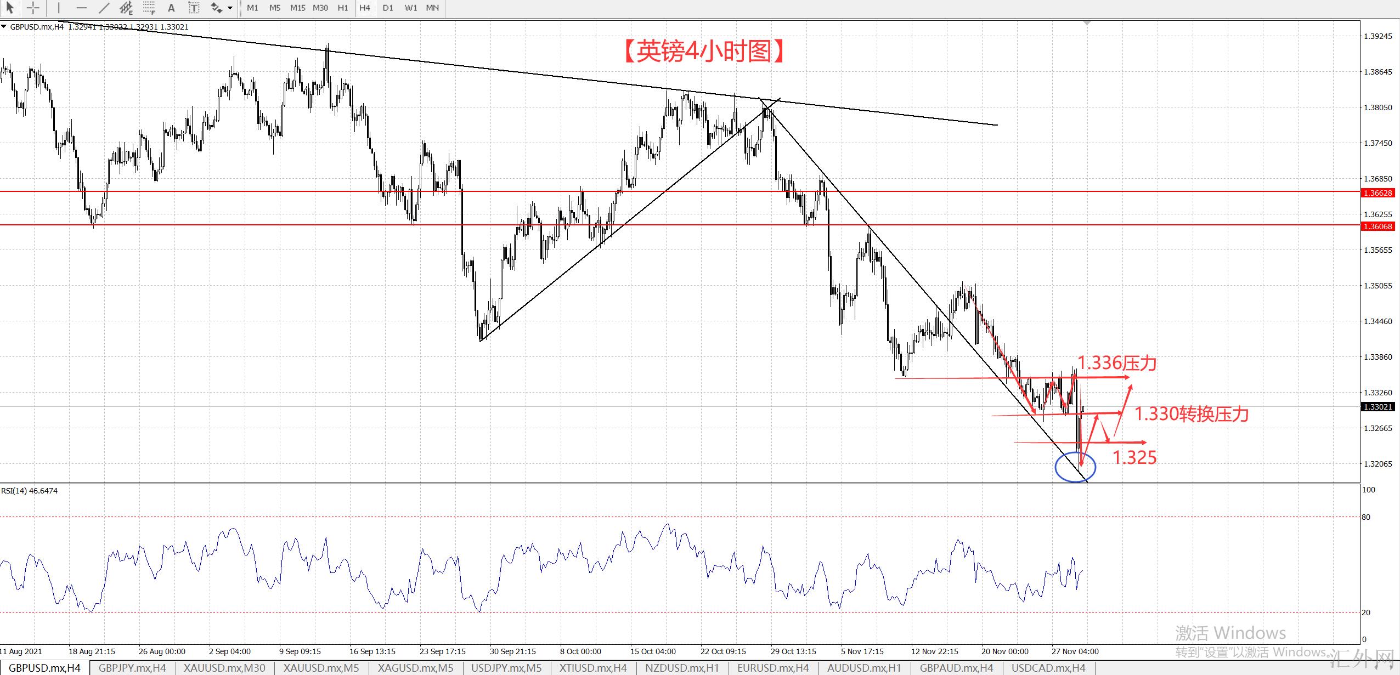Toggle the H1 timeframe button

point(343,8)
